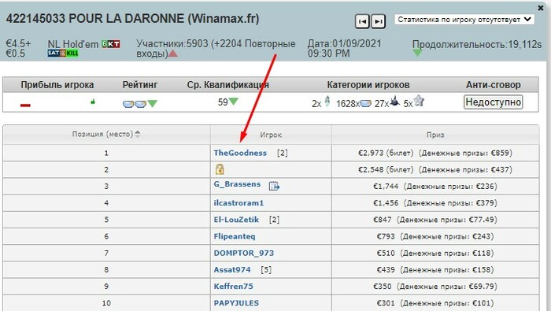Click the [2] re-entry count beside TheGoodness
The height and width of the screenshot is (311, 551).
[282, 153]
